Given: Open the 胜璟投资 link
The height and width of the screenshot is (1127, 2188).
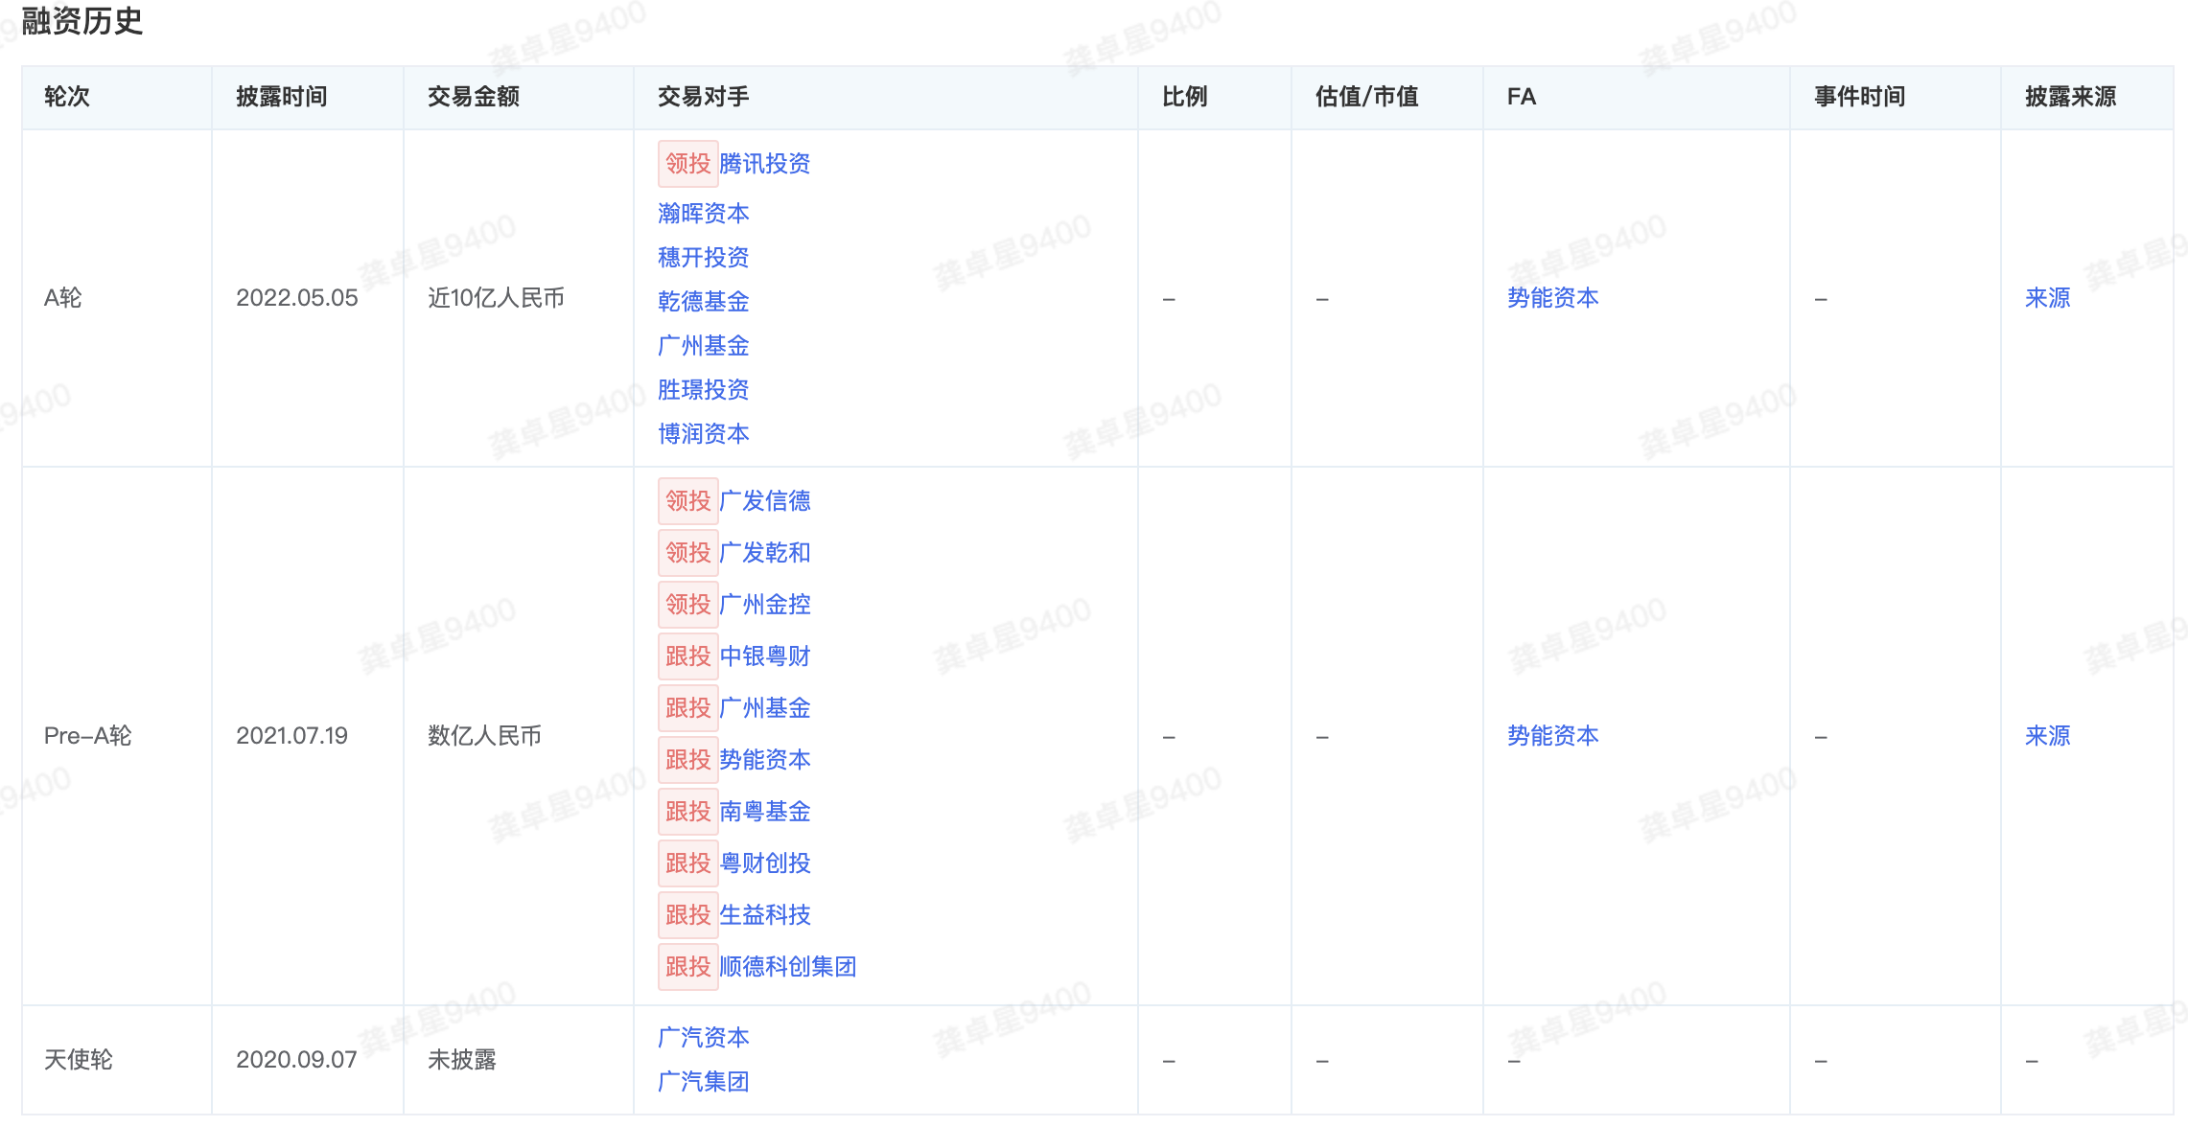Looking at the screenshot, I should click(x=703, y=389).
